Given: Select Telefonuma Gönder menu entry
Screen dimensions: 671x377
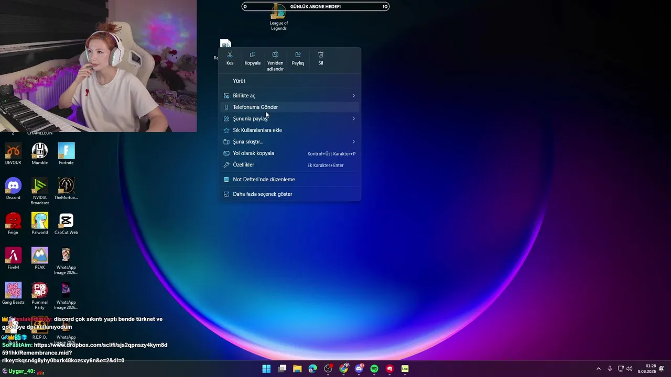Looking at the screenshot, I should click(x=289, y=107).
